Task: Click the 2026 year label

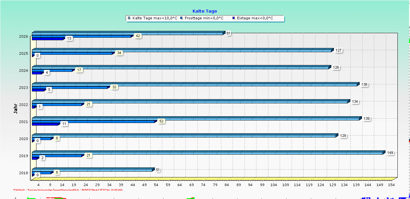Action: [24, 36]
